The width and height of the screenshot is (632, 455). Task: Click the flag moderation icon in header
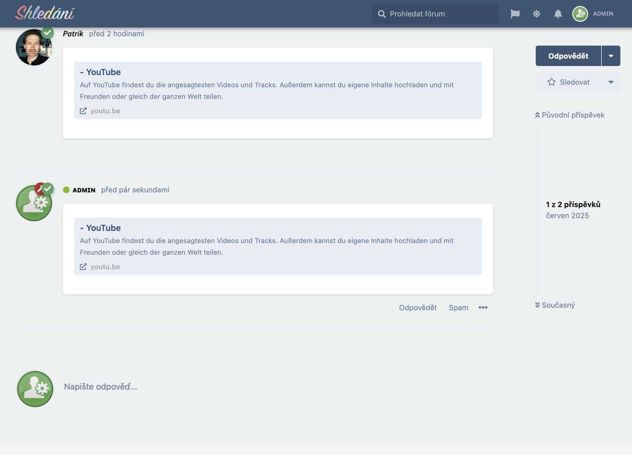tap(515, 14)
